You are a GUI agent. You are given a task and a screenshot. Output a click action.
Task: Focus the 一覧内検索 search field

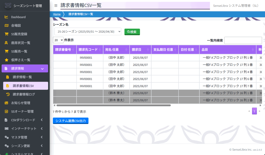[x=243, y=40]
